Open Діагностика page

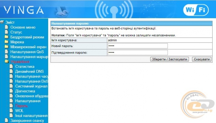(x=25, y=91)
